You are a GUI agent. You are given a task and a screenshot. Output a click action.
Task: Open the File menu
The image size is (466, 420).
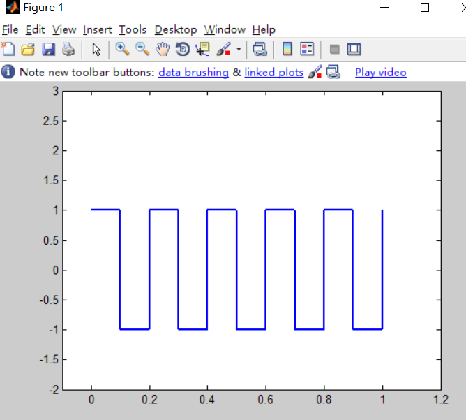[10, 30]
